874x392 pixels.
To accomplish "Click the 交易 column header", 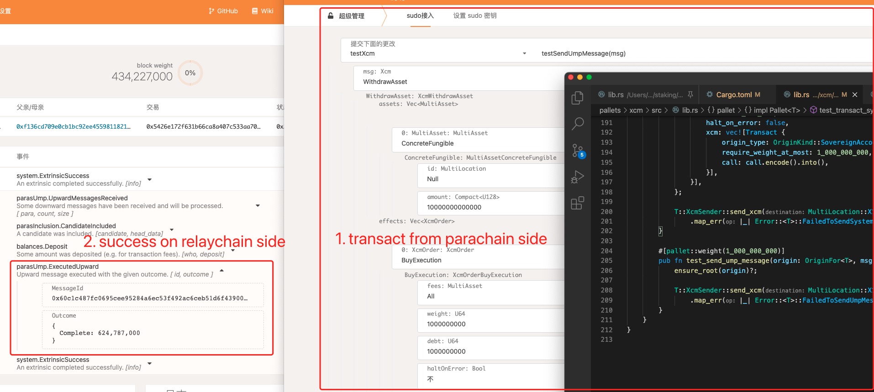I will pos(153,107).
